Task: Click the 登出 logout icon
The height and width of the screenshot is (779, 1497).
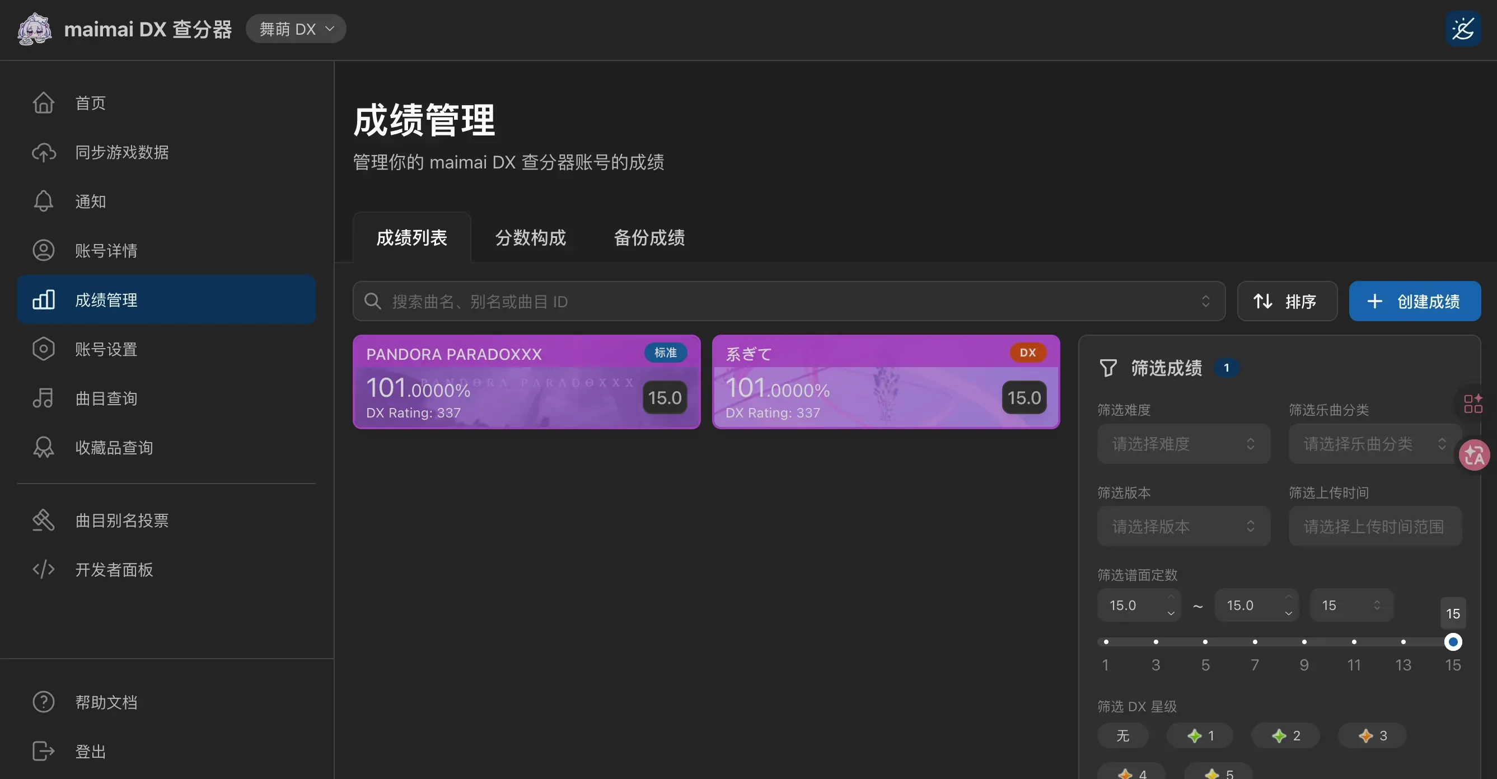Action: pyautogui.click(x=44, y=751)
